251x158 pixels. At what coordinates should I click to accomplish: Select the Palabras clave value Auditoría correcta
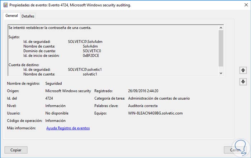tap(142, 106)
